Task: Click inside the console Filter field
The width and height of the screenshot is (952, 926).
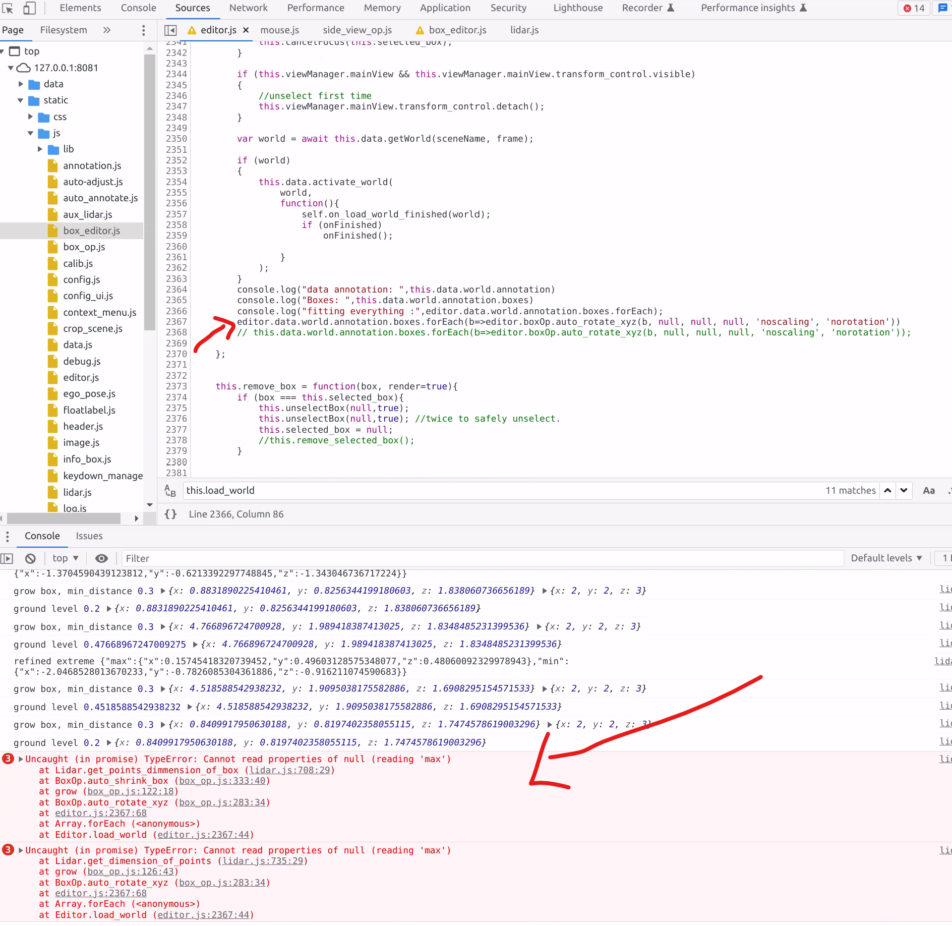Action: point(252,558)
